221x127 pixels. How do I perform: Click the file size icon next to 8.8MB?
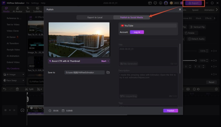tap(63, 111)
